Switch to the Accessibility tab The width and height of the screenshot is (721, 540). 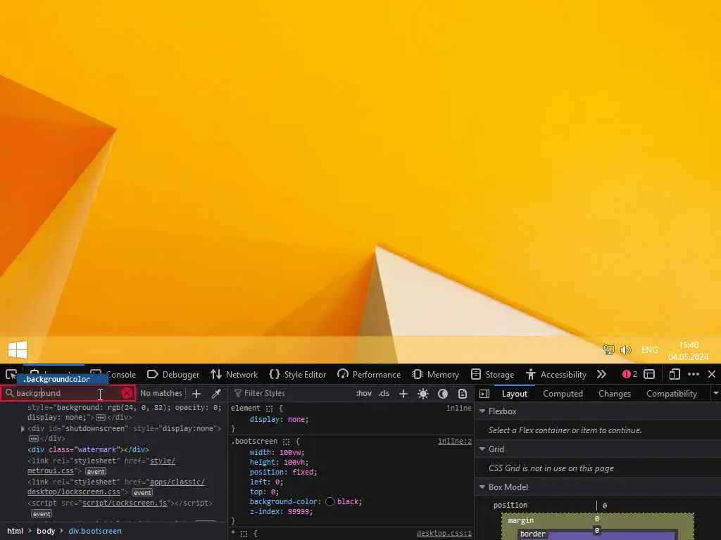[556, 374]
